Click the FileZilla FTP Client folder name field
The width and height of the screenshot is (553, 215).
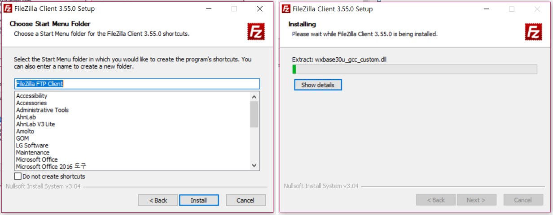[x=137, y=84]
